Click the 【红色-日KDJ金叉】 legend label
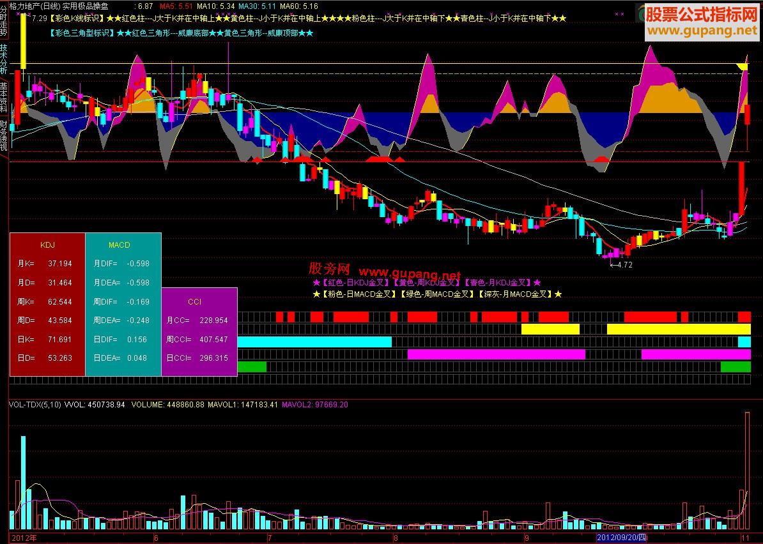 (355, 282)
